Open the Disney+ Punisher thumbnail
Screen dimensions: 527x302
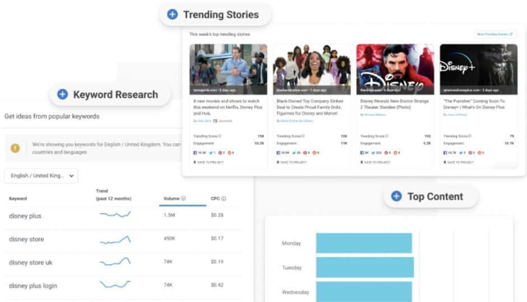click(x=479, y=69)
